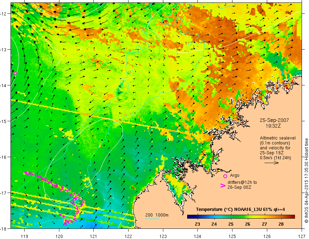Click the longitude axis label '122'

pyautogui.click(x=128, y=236)
